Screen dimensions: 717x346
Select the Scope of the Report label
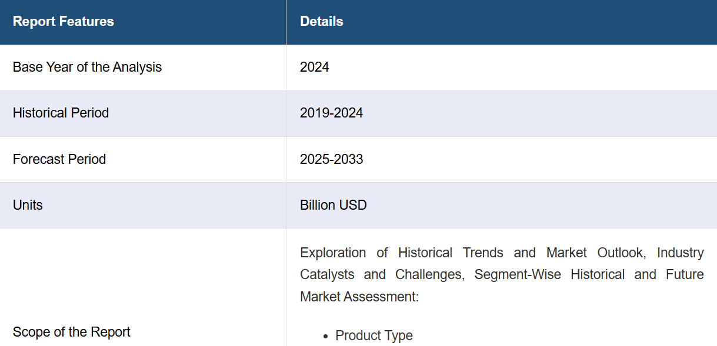[72, 332]
